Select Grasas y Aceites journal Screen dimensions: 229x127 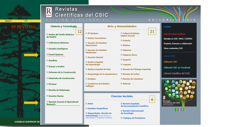(x=56, y=66)
